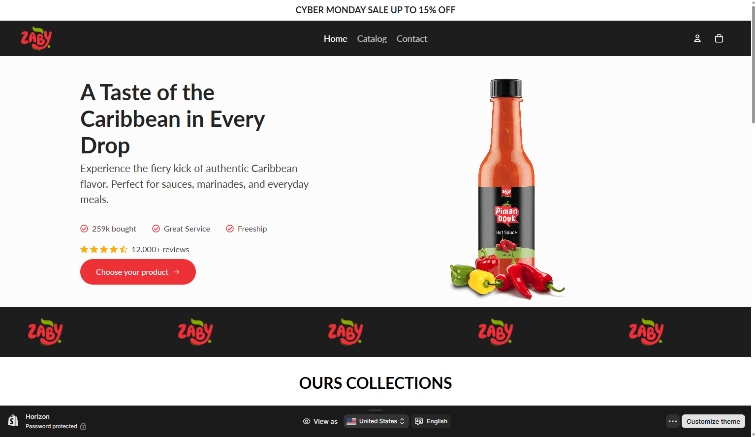Click the checkmark beside 259k bought
The width and height of the screenshot is (756, 437).
[84, 229]
